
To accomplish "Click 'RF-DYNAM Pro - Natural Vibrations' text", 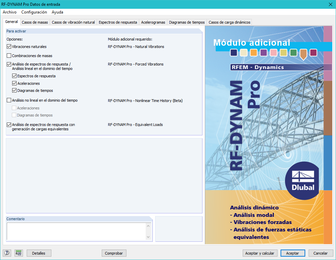I will pyautogui.click(x=136, y=47).
